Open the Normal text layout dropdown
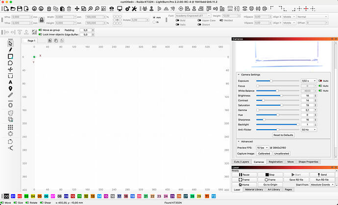338x205 pixels. pyautogui.click(x=313, y=17)
